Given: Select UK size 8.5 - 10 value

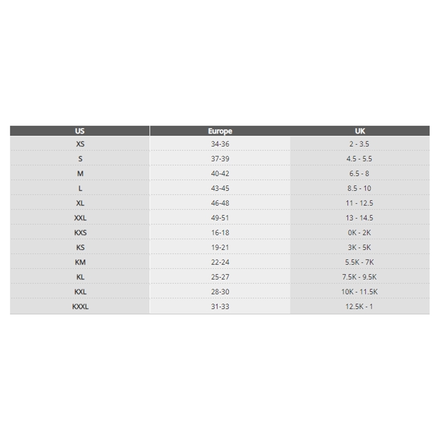Looking at the screenshot, I should pyautogui.click(x=359, y=188).
